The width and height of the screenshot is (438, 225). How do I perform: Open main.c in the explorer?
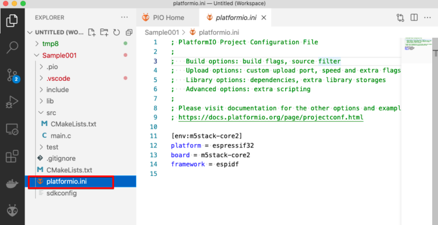coord(60,136)
